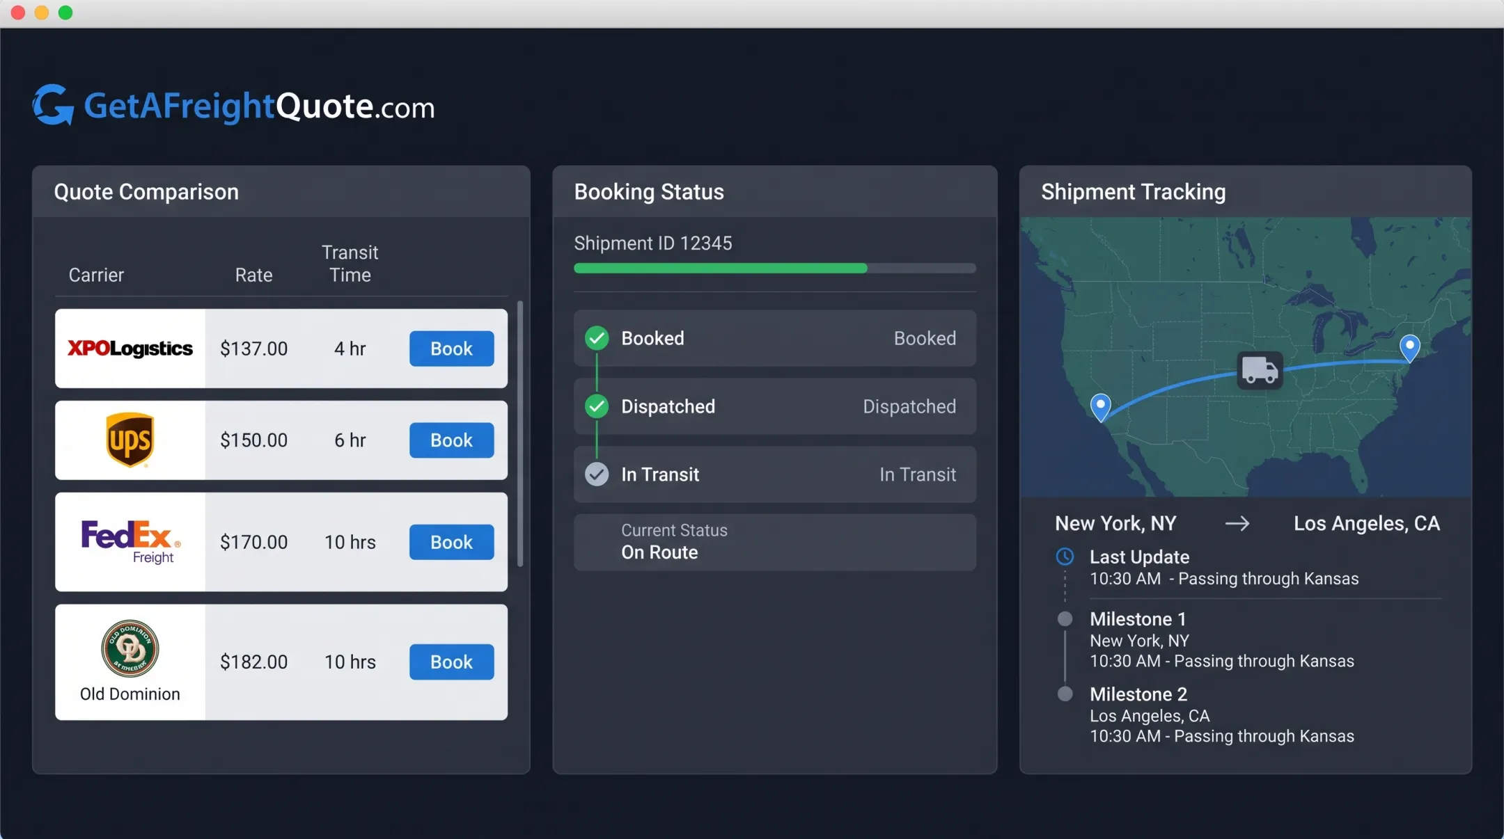Click the Transit Time column header
Image resolution: width=1504 pixels, height=839 pixels.
[x=350, y=264]
